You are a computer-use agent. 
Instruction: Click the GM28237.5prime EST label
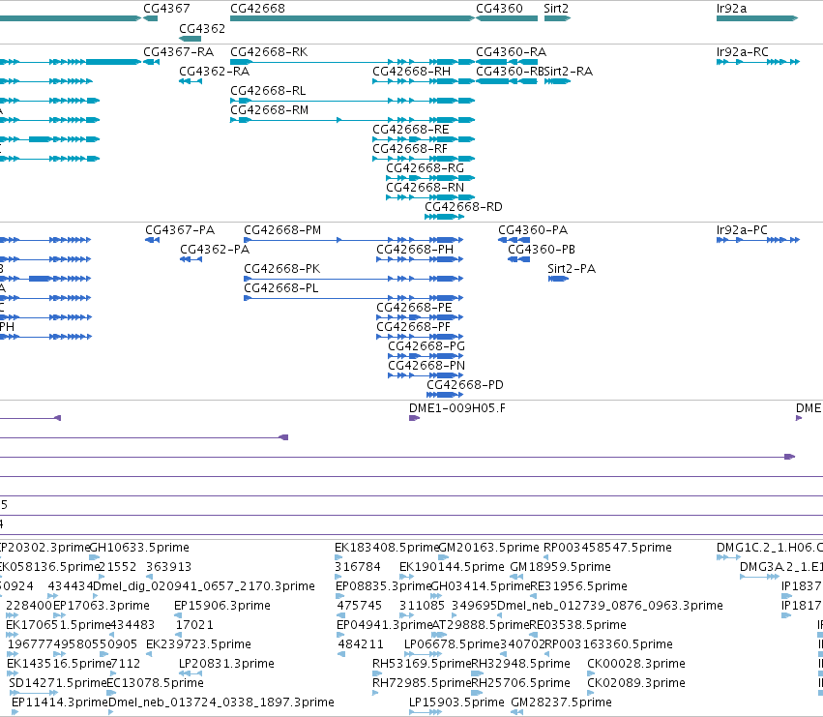(x=561, y=702)
